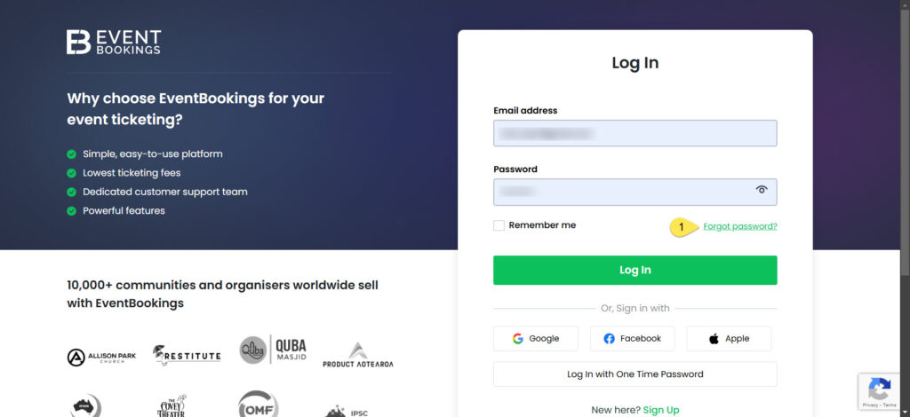Sign in with Apple
This screenshot has height=417, width=910.
[729, 339]
